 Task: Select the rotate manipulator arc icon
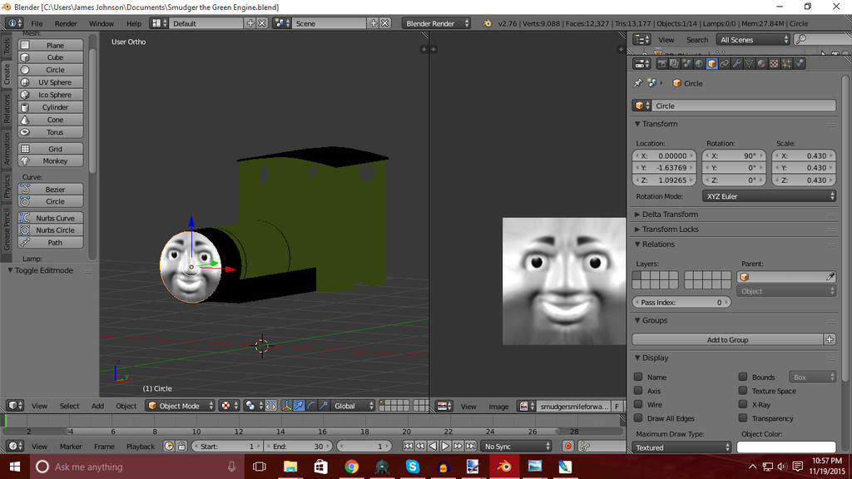pyautogui.click(x=311, y=406)
